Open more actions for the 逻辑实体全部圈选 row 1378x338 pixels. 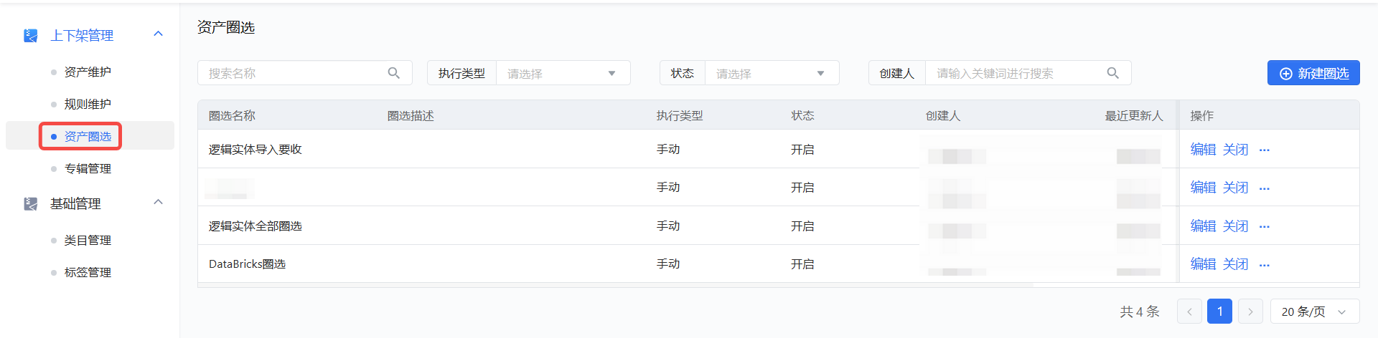1265,227
